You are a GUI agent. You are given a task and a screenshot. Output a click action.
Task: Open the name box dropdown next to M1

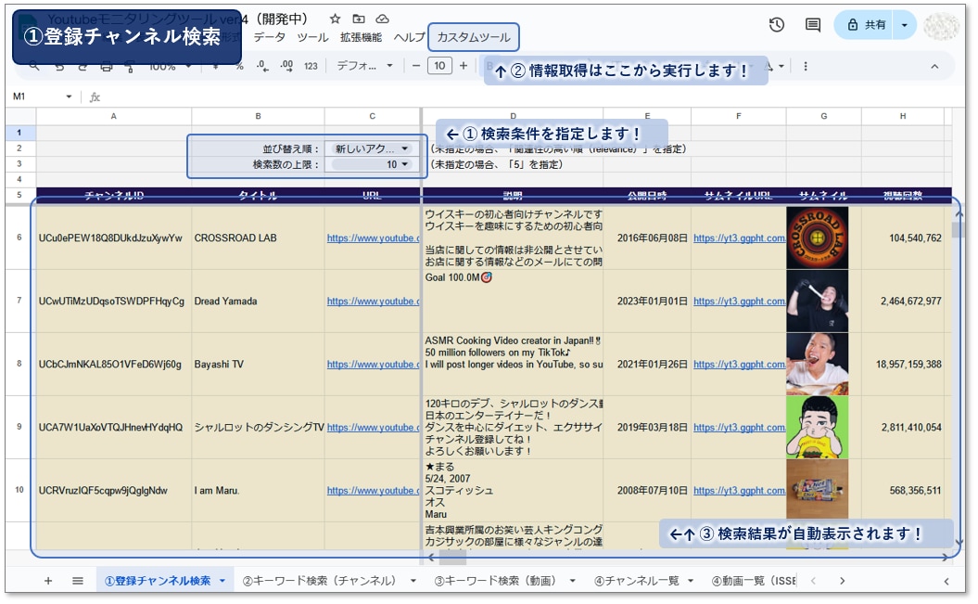tap(70, 96)
